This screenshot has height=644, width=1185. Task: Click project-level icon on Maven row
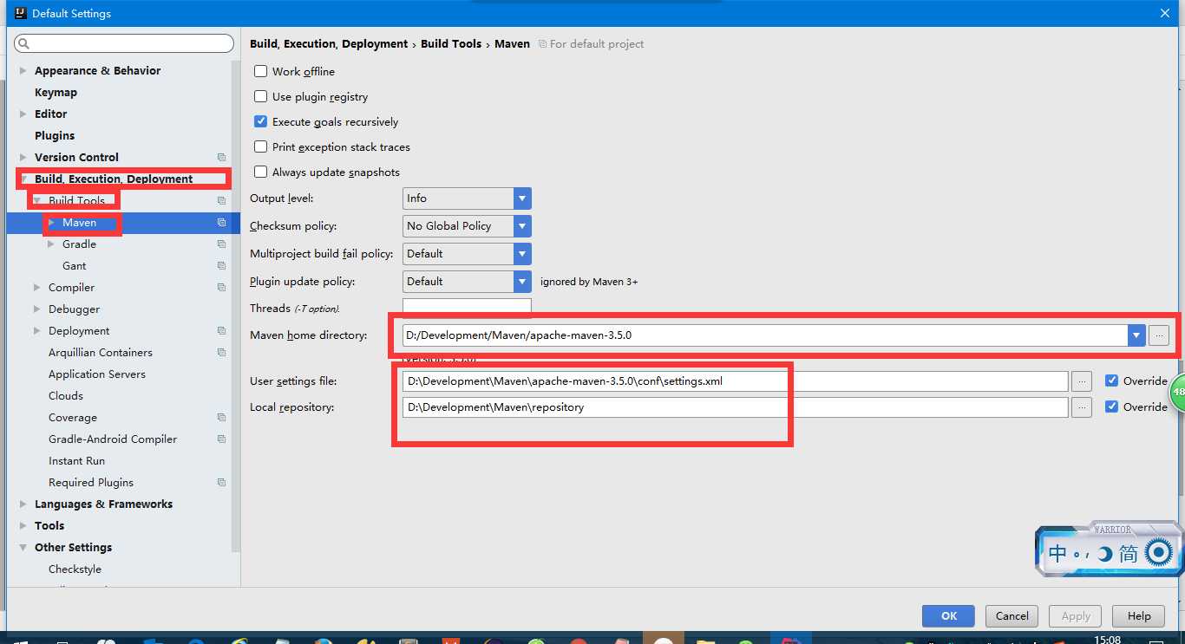tap(221, 222)
